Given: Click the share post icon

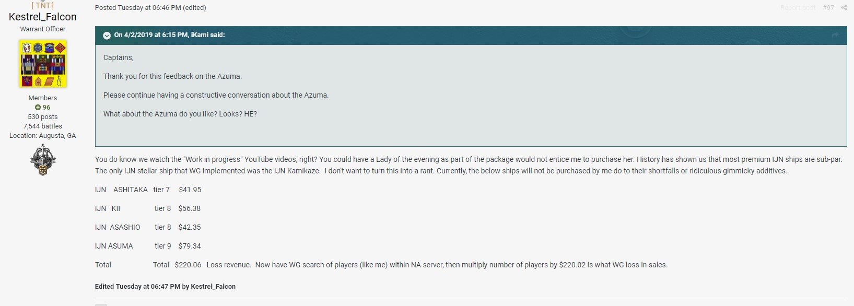Looking at the screenshot, I should (844, 8).
